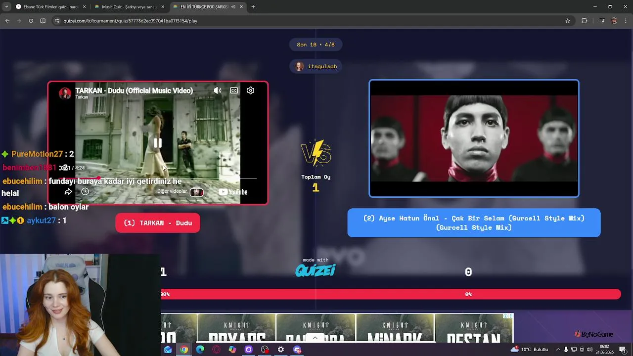Viewport: 633px width, 356px height.
Task: Close the Music Quiz tab
Action: tap(163, 7)
